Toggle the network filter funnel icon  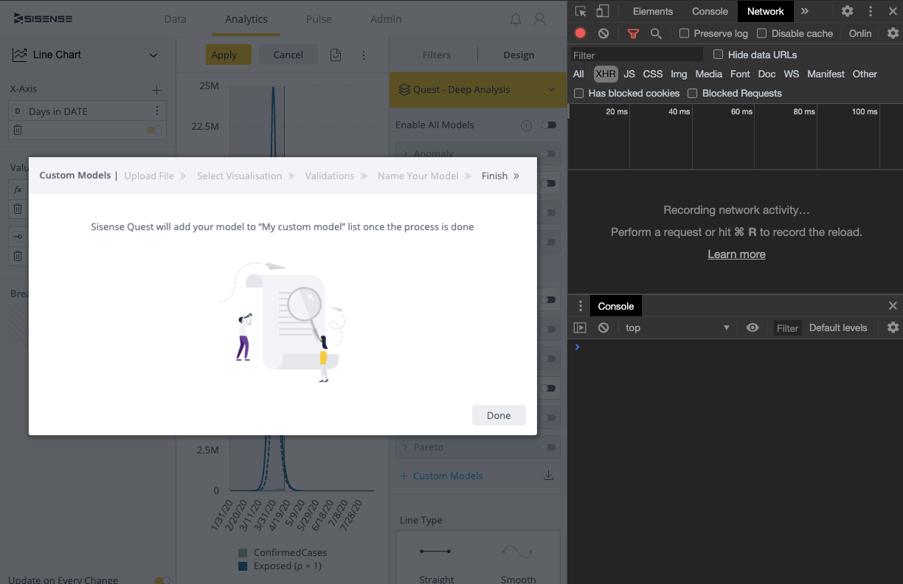pyautogui.click(x=633, y=33)
